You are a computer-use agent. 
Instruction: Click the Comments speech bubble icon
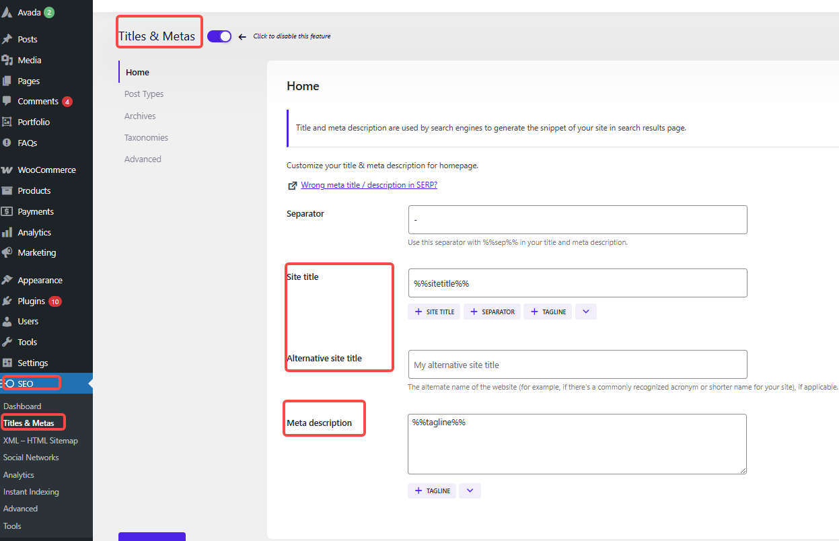[x=7, y=101]
